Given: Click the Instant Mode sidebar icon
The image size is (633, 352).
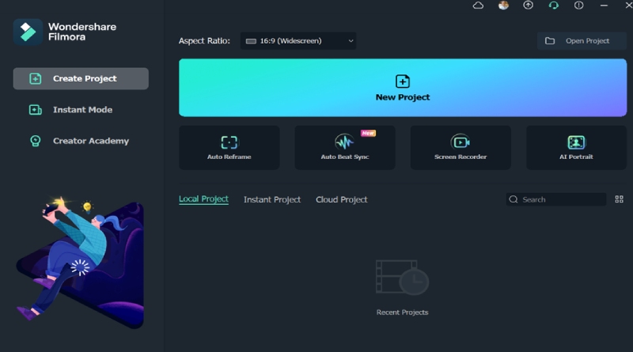Looking at the screenshot, I should pos(35,109).
